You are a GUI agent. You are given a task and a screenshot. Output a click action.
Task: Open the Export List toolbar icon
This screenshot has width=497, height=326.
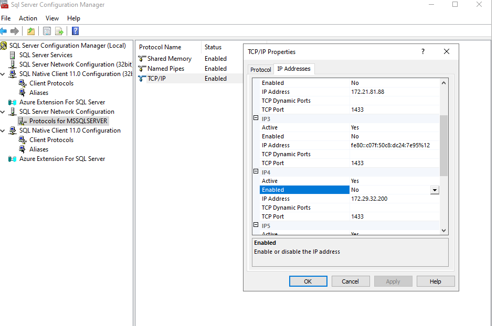click(59, 31)
